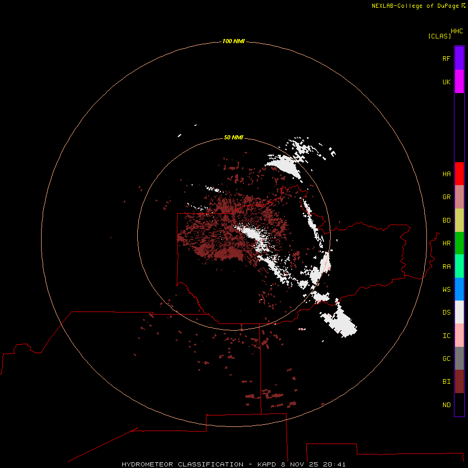
Task: Click the BI legend label
Action: (446, 382)
